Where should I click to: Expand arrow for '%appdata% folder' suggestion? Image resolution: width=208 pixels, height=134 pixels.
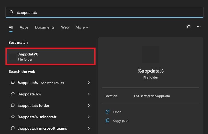[89, 105]
